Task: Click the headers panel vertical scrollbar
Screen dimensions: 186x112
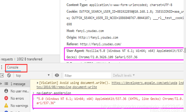Action: point(185,50)
